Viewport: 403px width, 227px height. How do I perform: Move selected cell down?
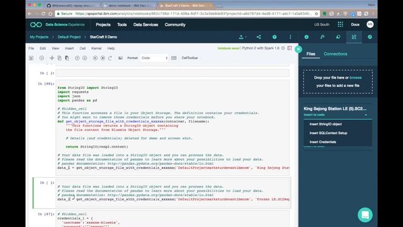point(84,58)
